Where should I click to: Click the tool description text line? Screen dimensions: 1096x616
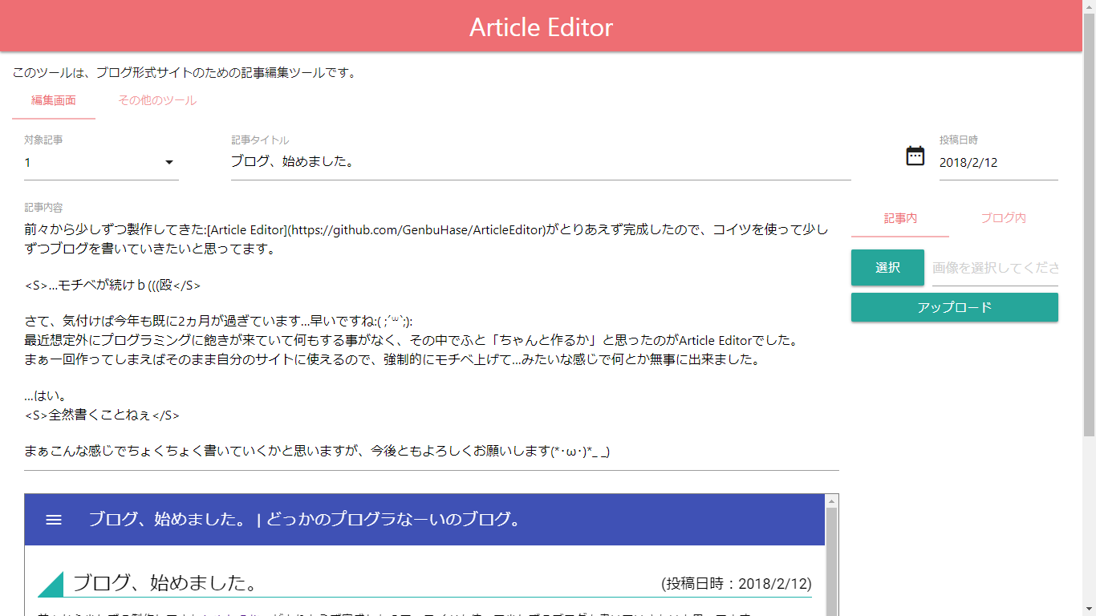[184, 73]
